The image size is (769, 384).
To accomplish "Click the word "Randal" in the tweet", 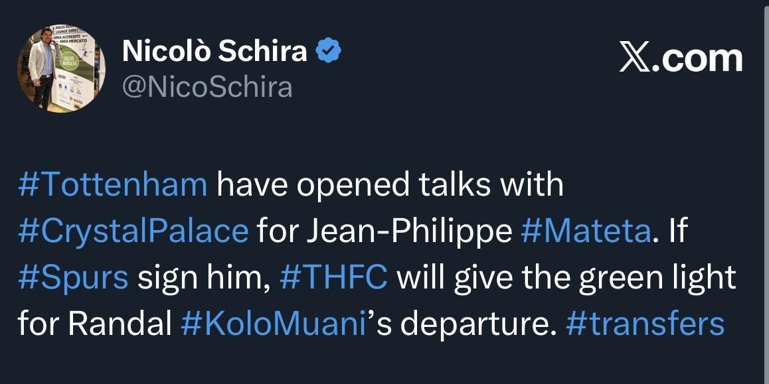I will (x=95, y=324).
